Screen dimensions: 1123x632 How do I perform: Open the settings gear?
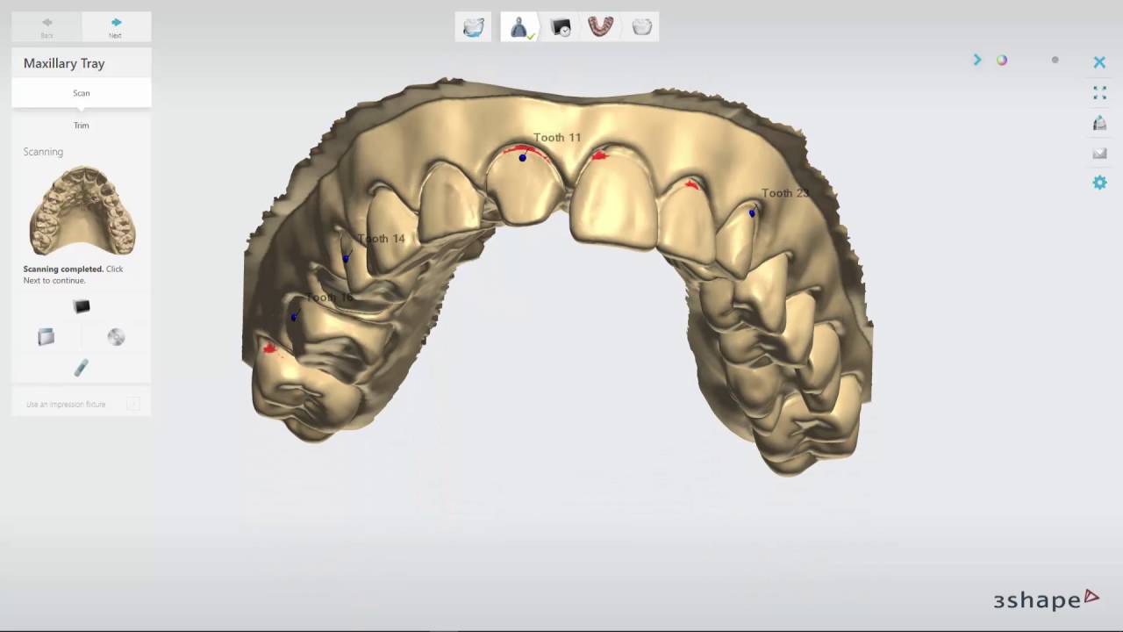tap(1099, 183)
